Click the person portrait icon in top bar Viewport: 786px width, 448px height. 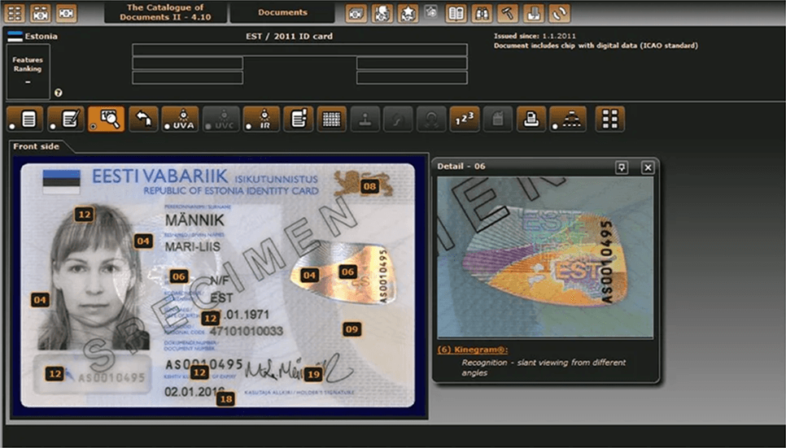[x=382, y=14]
